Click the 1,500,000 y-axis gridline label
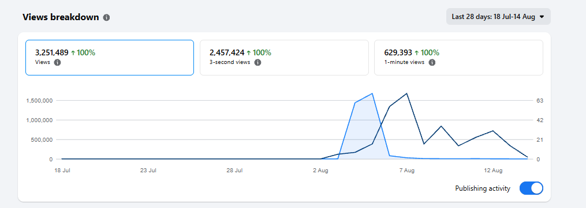 tap(39, 101)
